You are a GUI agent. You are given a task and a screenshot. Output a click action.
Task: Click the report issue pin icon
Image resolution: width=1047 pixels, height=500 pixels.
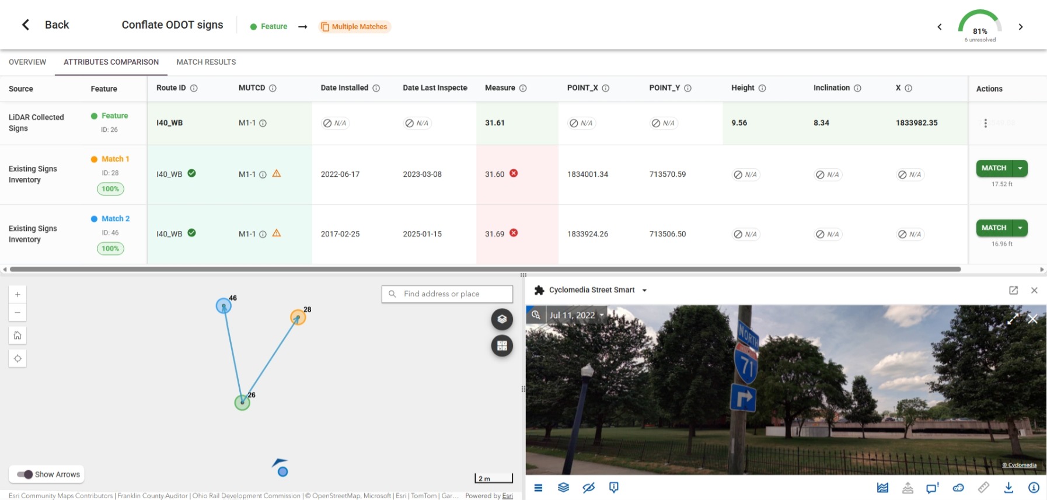(613, 488)
